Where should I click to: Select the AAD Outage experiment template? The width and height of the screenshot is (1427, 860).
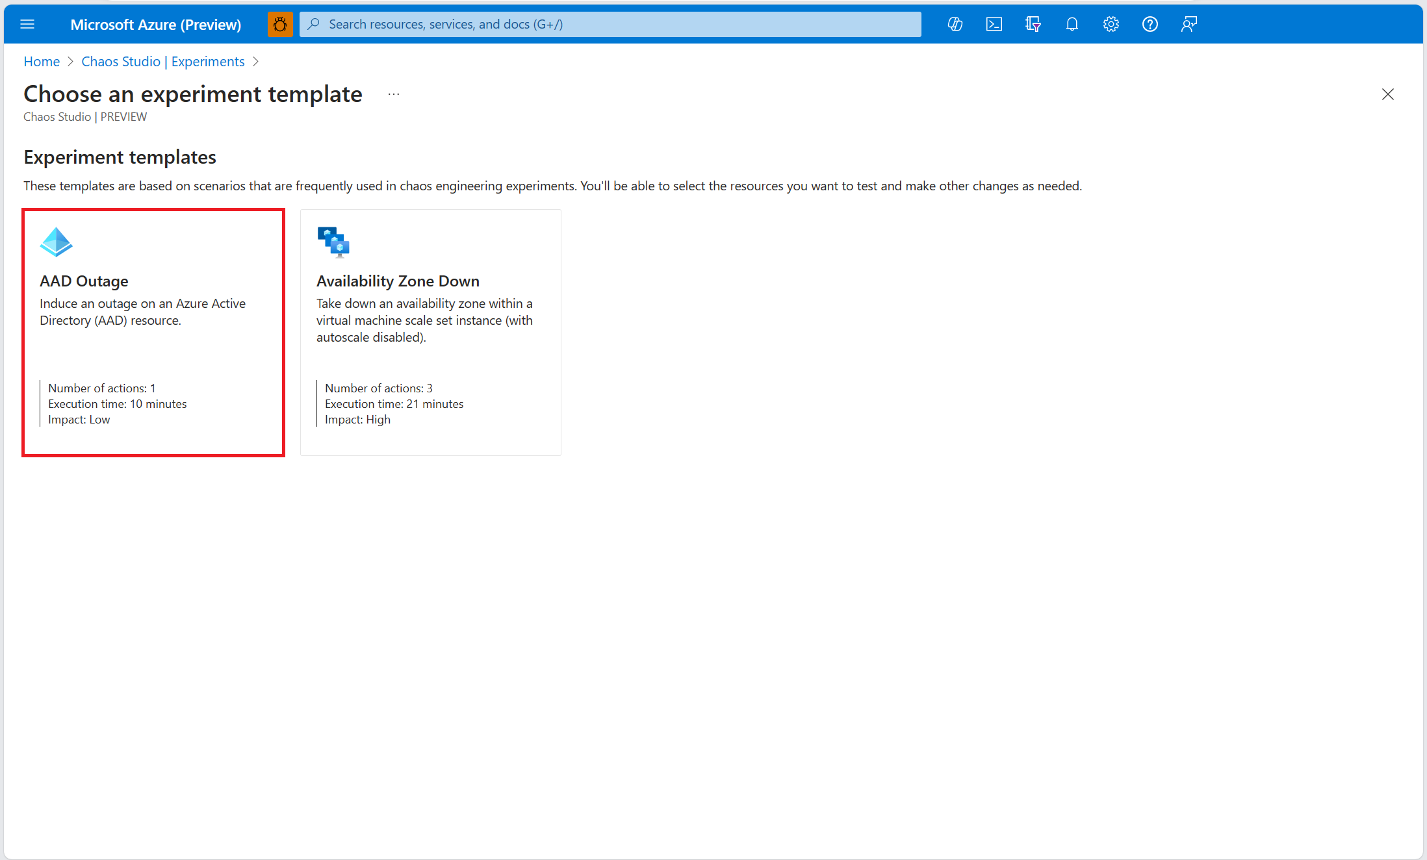(x=153, y=332)
